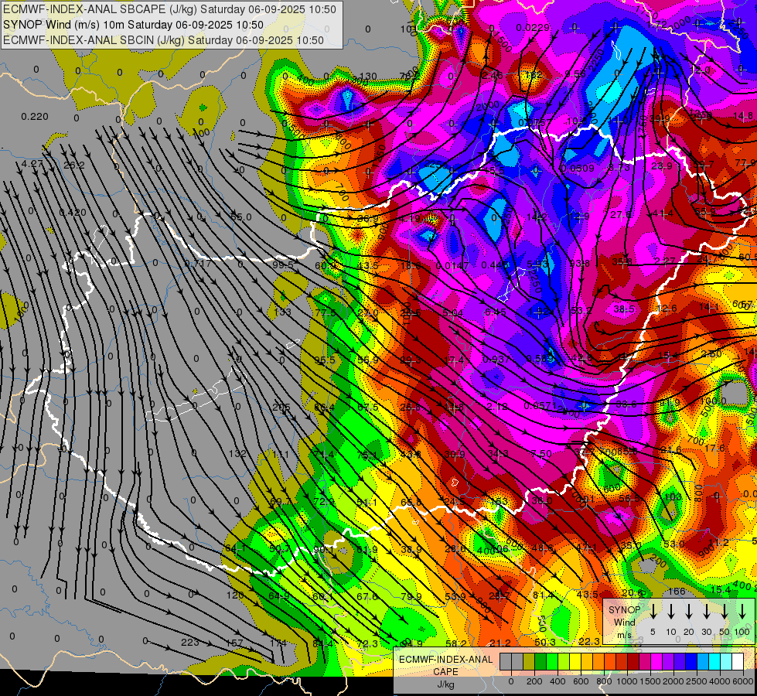The height and width of the screenshot is (696, 757).
Task: Select the pure yellow CAPE legend swatch
Action: pyautogui.click(x=575, y=661)
